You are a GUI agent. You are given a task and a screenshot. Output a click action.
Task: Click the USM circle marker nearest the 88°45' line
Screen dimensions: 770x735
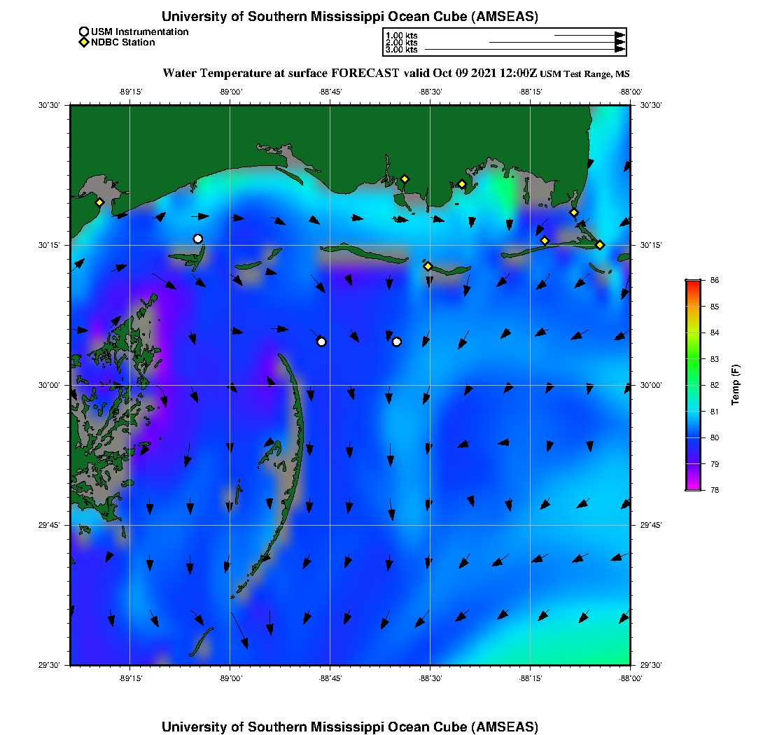[x=321, y=342]
